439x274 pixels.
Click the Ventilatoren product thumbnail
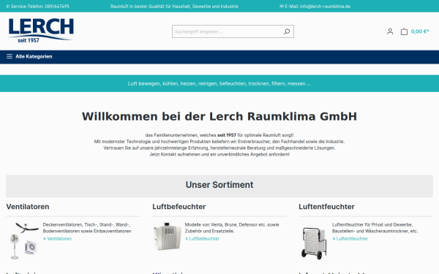click(x=23, y=240)
